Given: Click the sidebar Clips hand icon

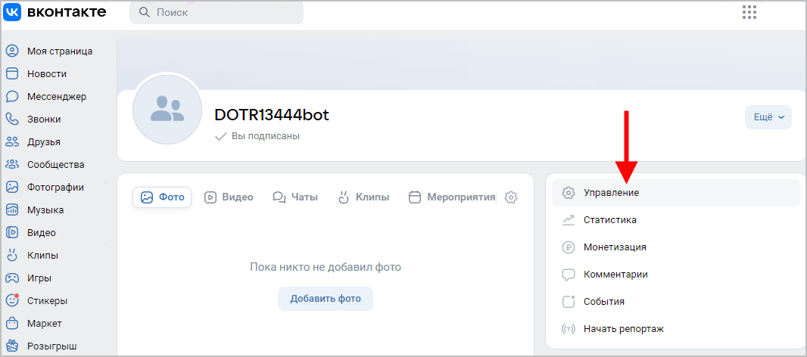Looking at the screenshot, I should click(x=12, y=255).
